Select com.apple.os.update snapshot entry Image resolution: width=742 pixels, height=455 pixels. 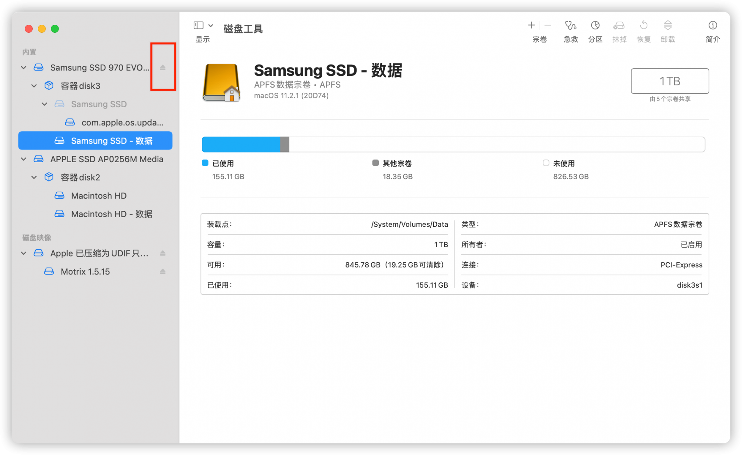click(x=122, y=122)
